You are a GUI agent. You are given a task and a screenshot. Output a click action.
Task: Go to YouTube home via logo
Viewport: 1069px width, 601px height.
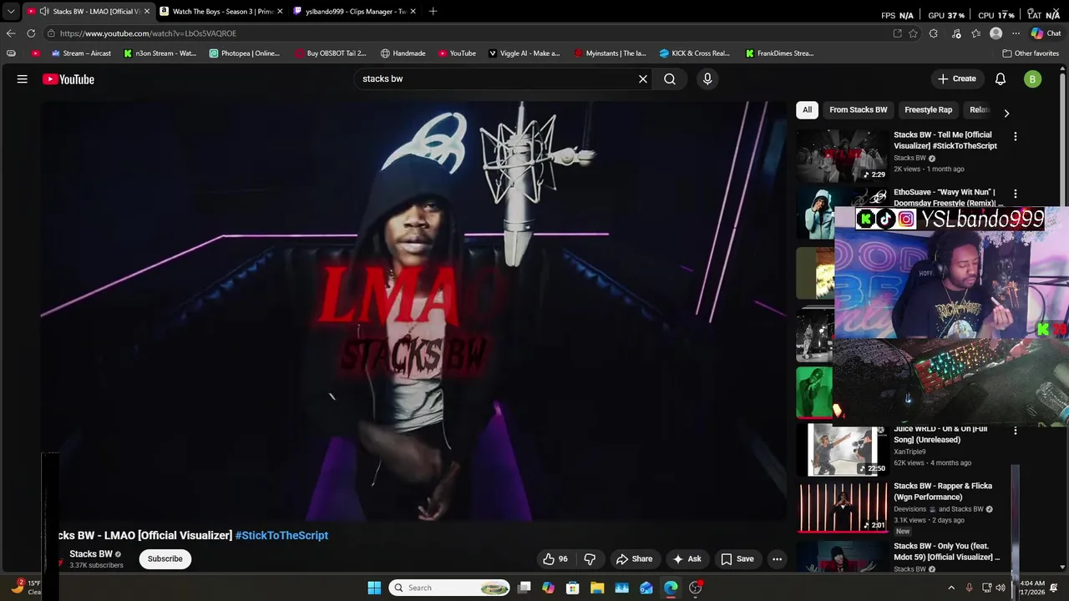pyautogui.click(x=68, y=79)
